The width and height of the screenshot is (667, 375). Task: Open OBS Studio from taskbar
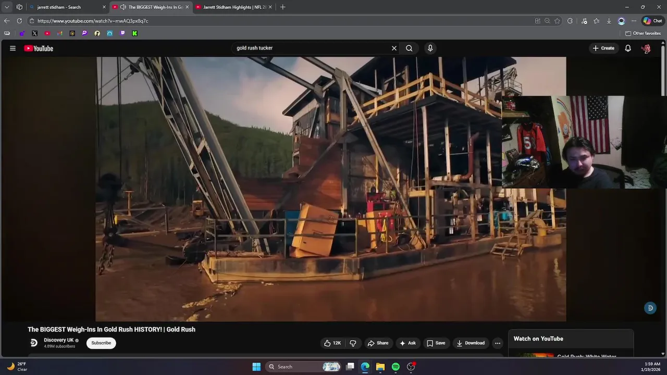(411, 367)
